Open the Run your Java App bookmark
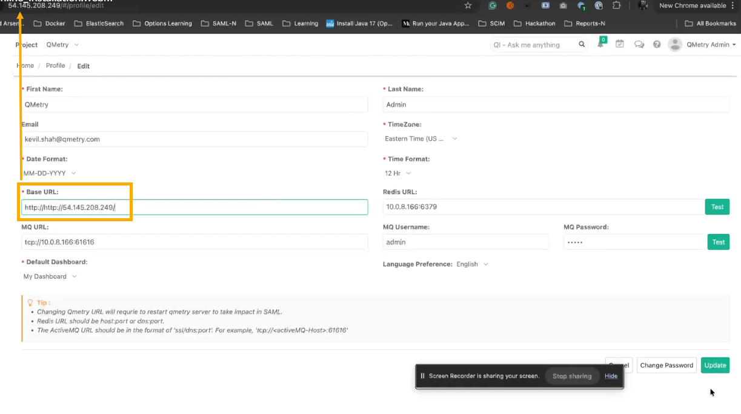Screen dimensions: 741x414 [x=436, y=24]
